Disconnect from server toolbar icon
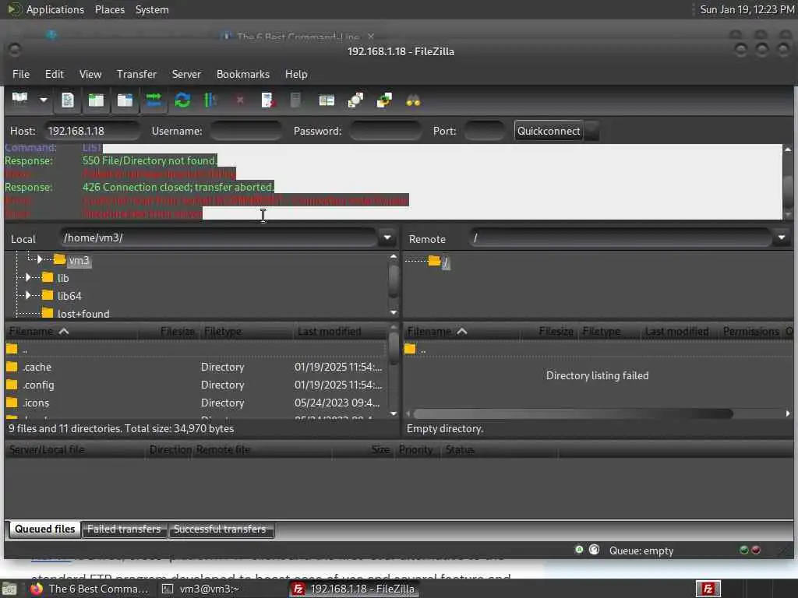The width and height of the screenshot is (798, 598). pos(268,100)
